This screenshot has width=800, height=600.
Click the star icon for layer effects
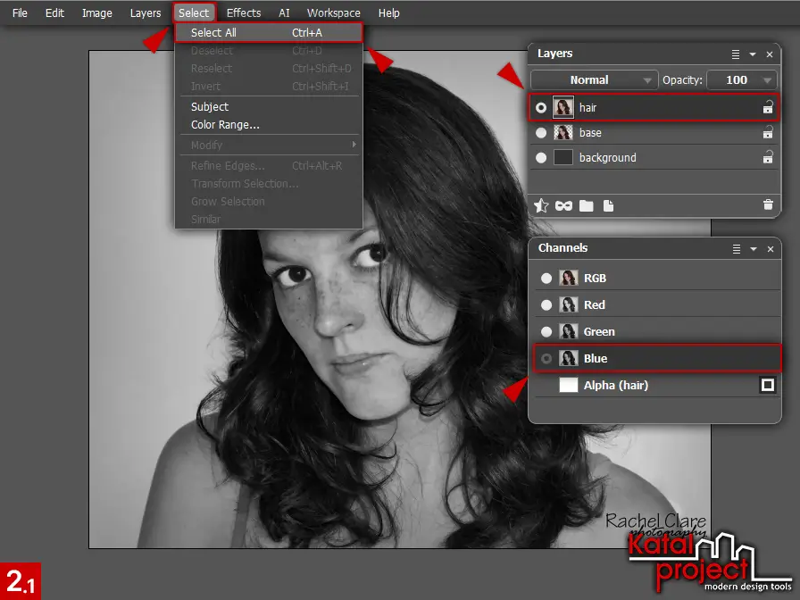click(541, 205)
